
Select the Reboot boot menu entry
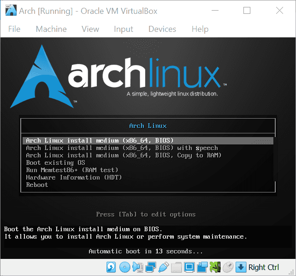pos(148,185)
